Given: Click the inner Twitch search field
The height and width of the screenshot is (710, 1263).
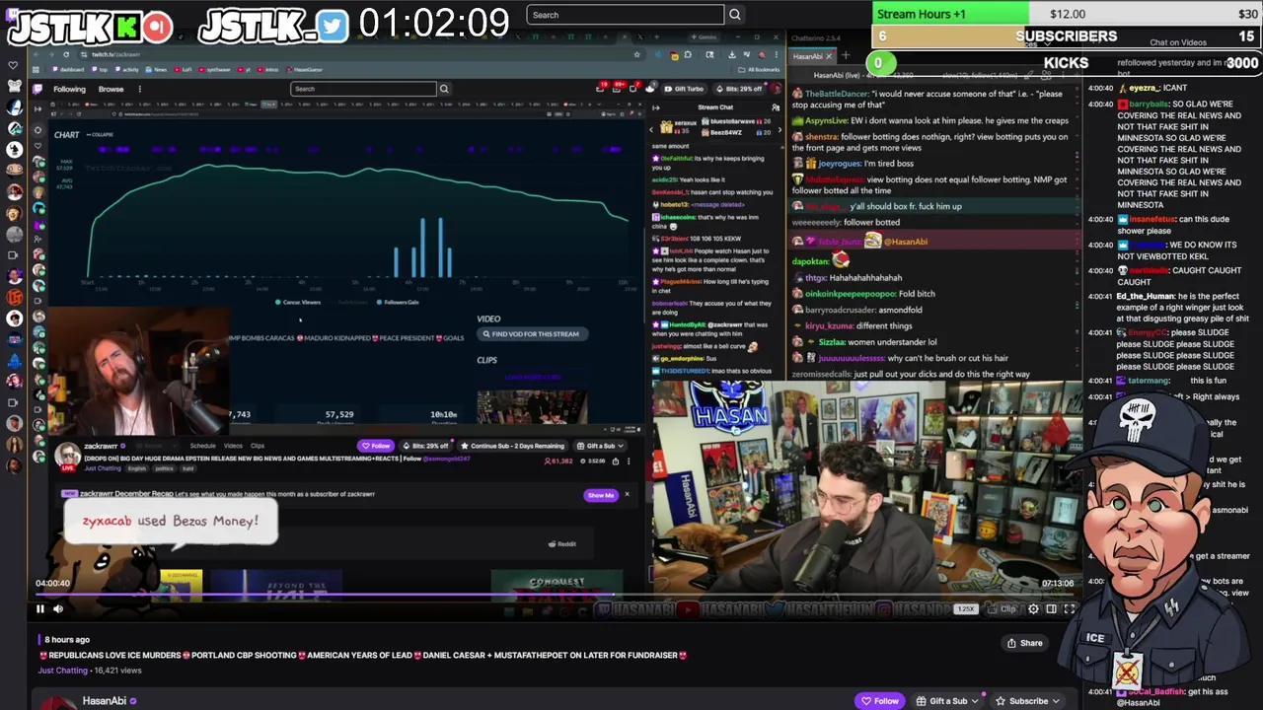Looking at the screenshot, I should pyautogui.click(x=364, y=89).
